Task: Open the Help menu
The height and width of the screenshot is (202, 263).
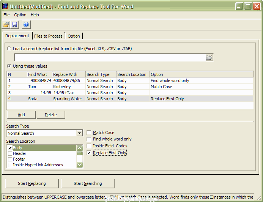Action: click(35, 15)
